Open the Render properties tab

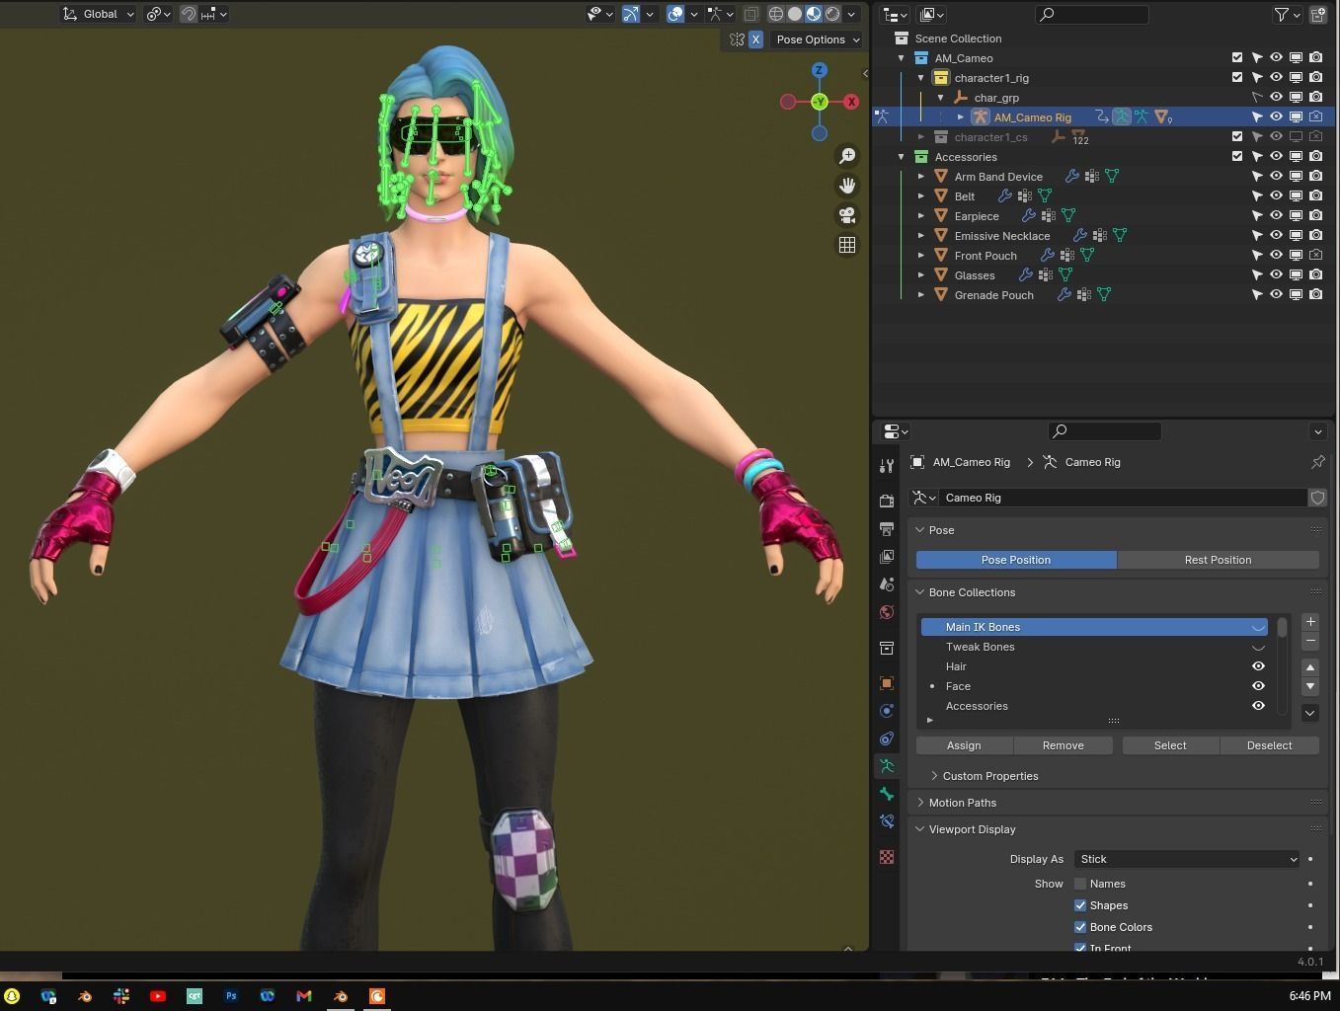(887, 501)
